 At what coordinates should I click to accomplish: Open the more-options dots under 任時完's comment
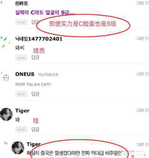click(x=21, y=22)
